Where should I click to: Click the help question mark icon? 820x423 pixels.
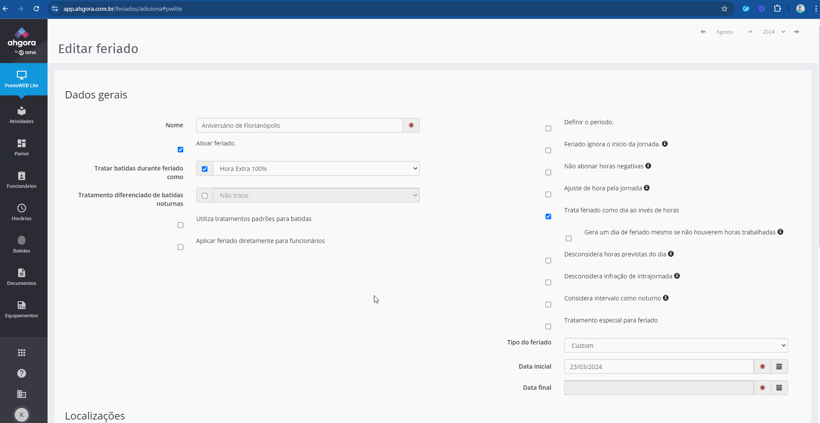click(22, 373)
